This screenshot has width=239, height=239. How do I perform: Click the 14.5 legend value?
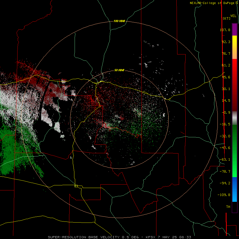[x=226, y=101]
